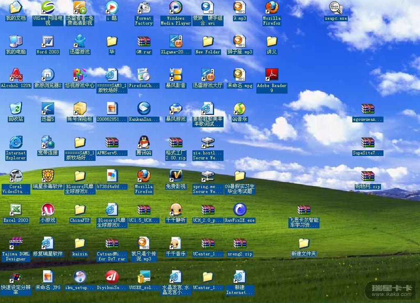Launch QQ音乐 icon
The width and height of the screenshot is (420, 303).
click(x=240, y=108)
